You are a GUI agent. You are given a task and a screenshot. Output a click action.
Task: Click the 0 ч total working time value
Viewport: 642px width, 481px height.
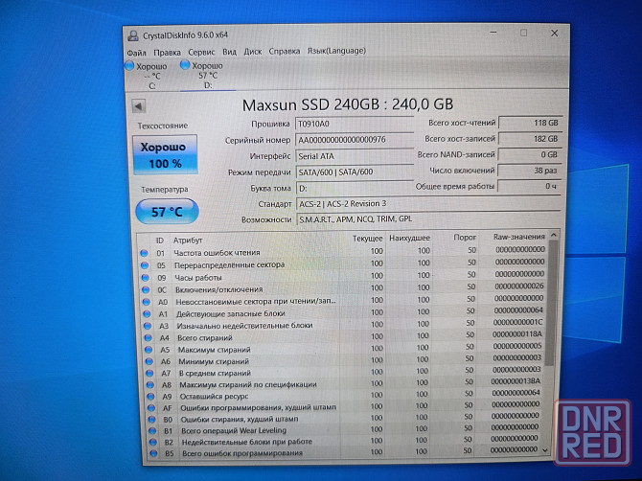point(529,186)
